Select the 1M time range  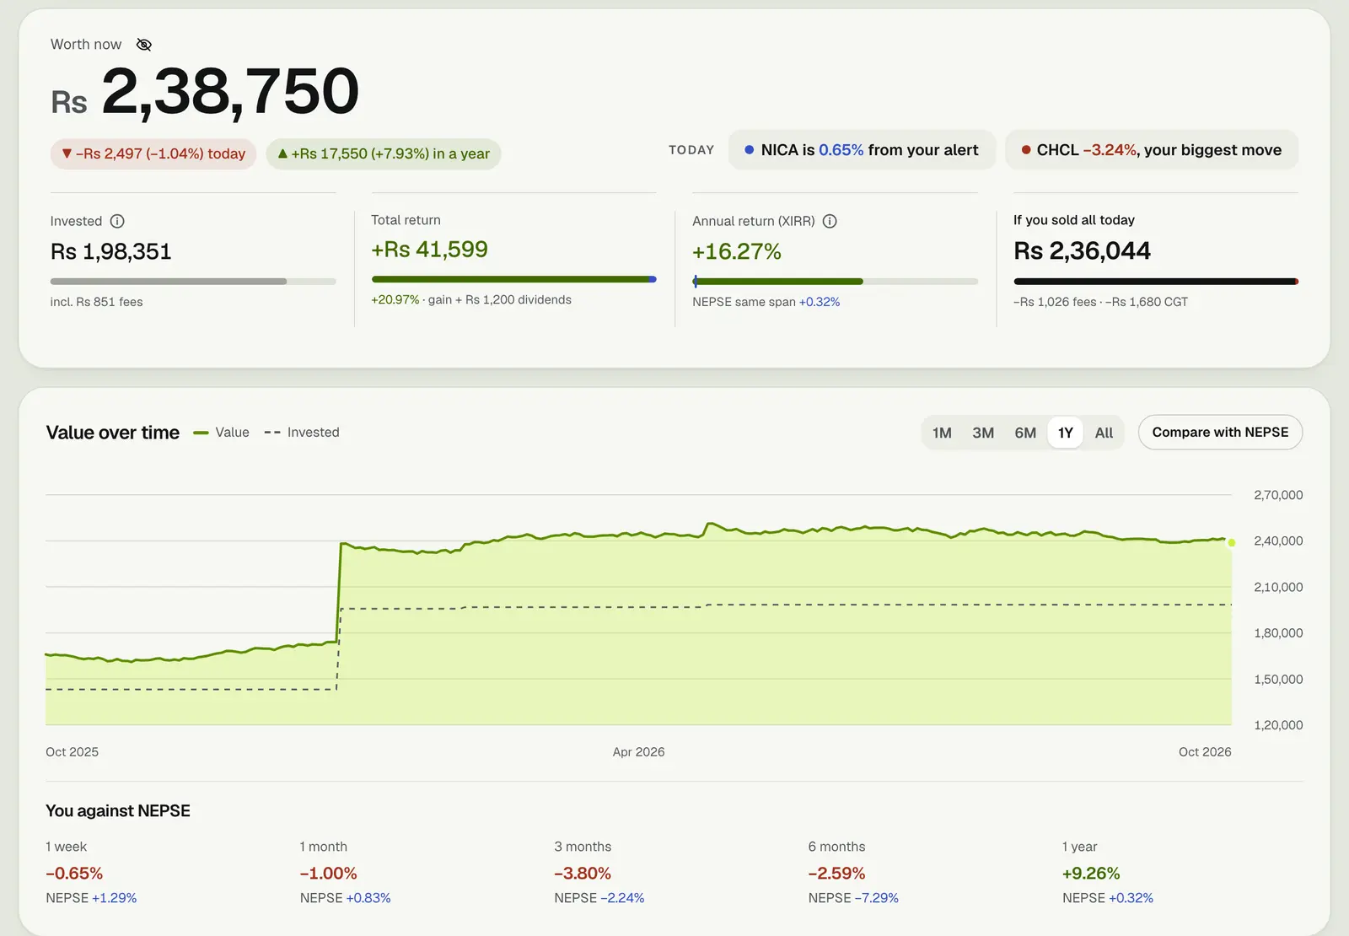pyautogui.click(x=942, y=433)
